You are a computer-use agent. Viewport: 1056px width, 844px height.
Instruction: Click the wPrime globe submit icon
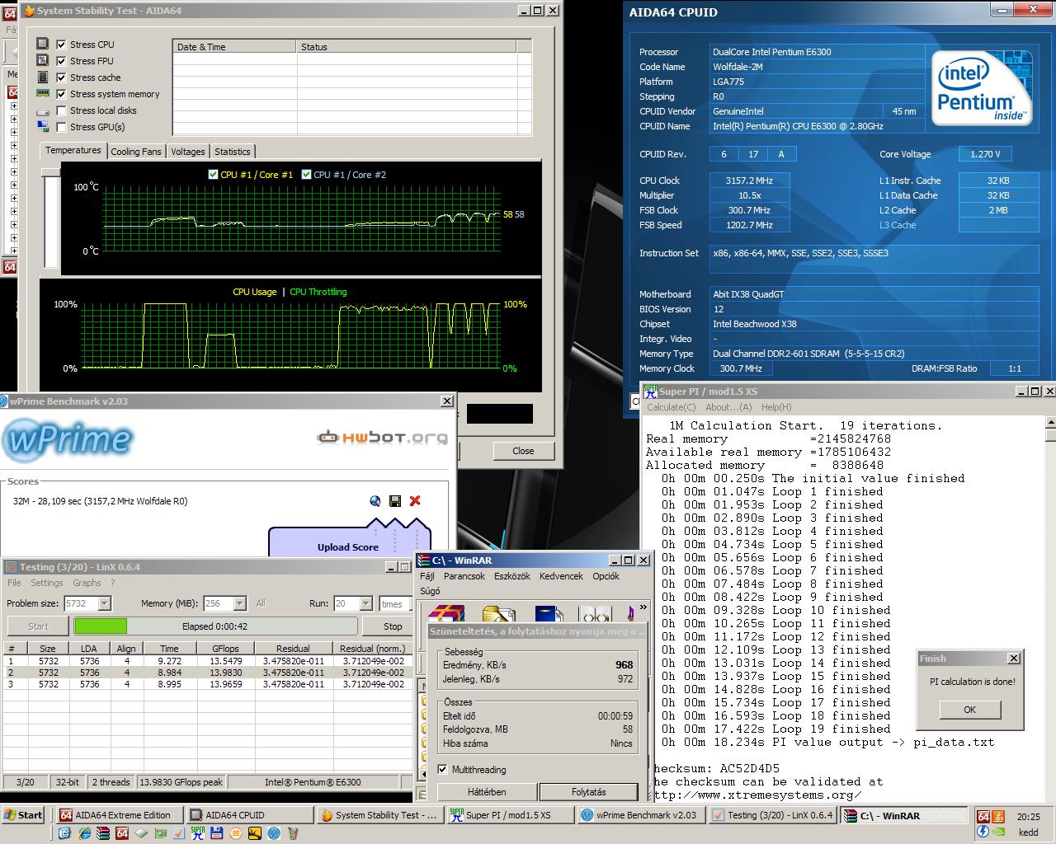pyautogui.click(x=375, y=501)
